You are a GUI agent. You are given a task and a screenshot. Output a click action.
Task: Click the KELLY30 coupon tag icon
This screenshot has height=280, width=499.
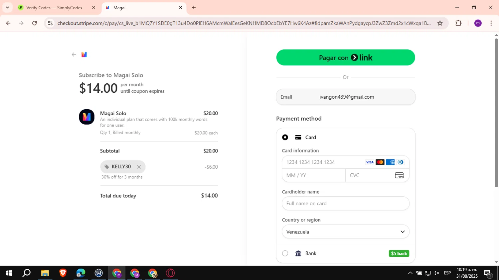pyautogui.click(x=107, y=167)
